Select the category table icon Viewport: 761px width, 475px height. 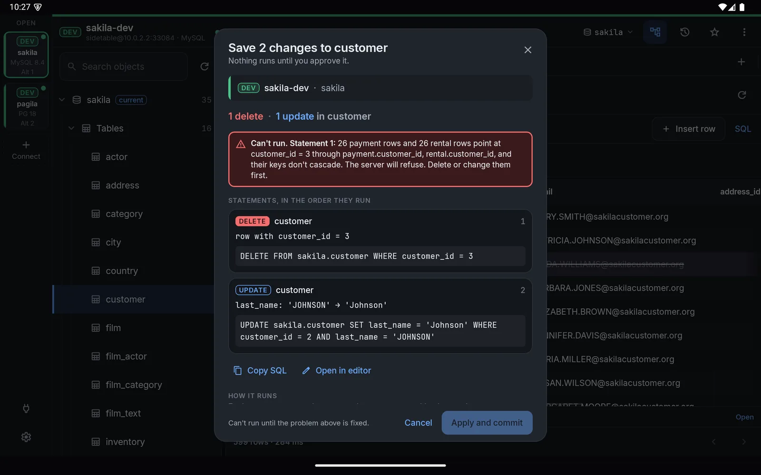pos(96,214)
